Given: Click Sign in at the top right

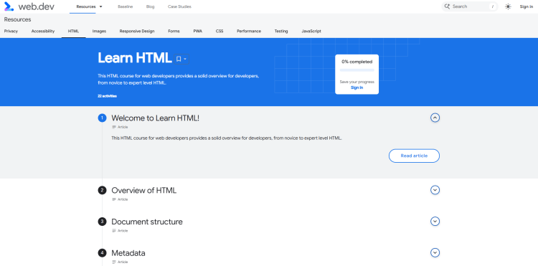Looking at the screenshot, I should coord(527,6).
